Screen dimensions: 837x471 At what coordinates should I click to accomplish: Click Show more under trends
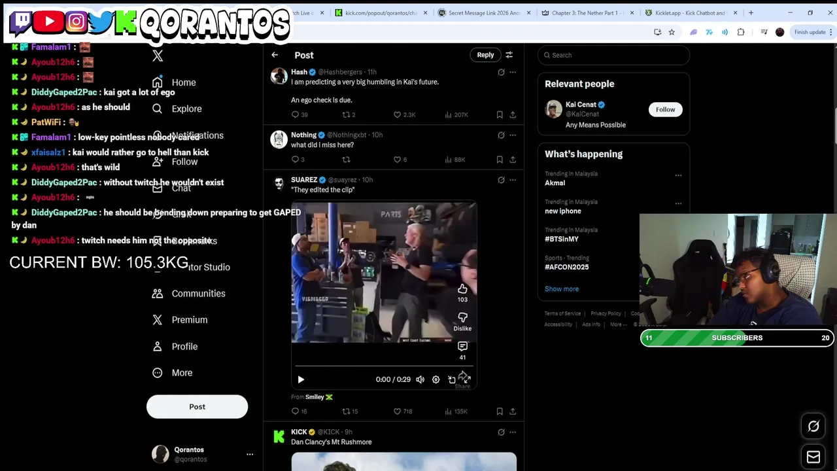562,288
